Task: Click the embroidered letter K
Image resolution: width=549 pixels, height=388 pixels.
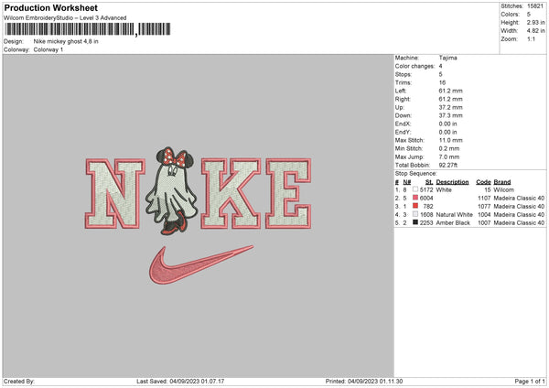Action: coord(231,193)
